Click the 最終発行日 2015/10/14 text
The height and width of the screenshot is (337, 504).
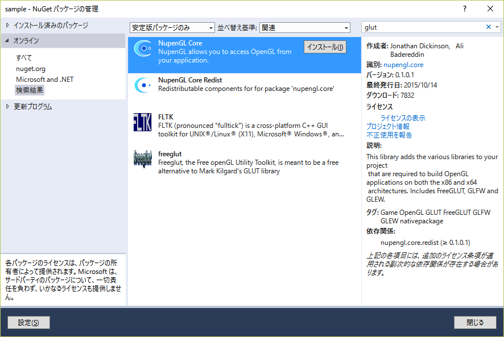(402, 85)
